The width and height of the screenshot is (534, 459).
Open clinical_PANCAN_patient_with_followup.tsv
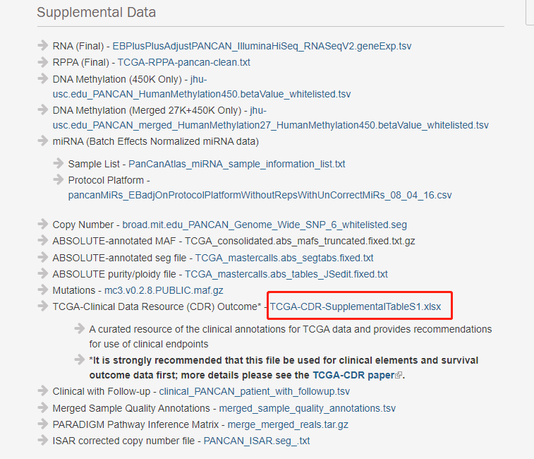pos(254,391)
